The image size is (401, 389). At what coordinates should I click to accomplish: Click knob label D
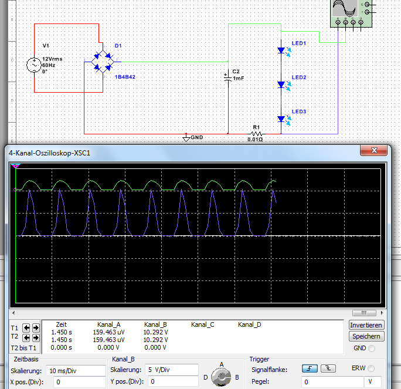click(x=206, y=377)
